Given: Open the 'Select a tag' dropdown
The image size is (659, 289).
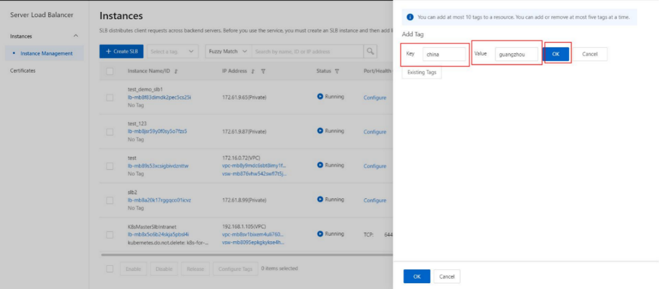Looking at the screenshot, I should pyautogui.click(x=172, y=51).
